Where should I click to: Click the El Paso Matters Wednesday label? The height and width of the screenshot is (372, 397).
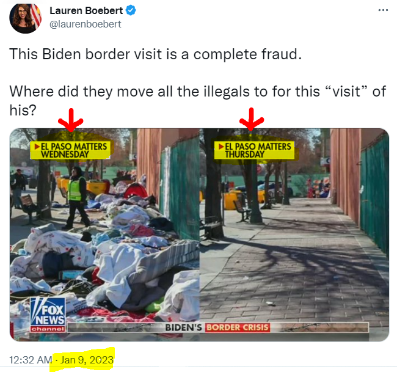(x=70, y=150)
